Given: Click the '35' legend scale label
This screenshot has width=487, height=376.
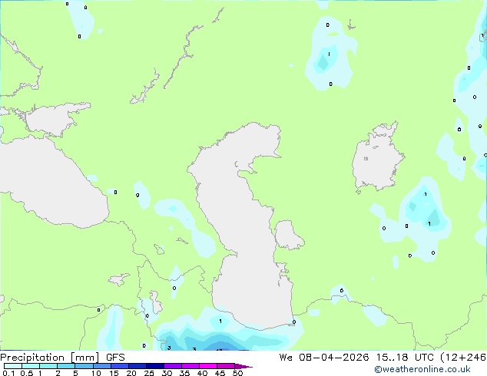Looking at the screenshot, I should coord(184,373).
